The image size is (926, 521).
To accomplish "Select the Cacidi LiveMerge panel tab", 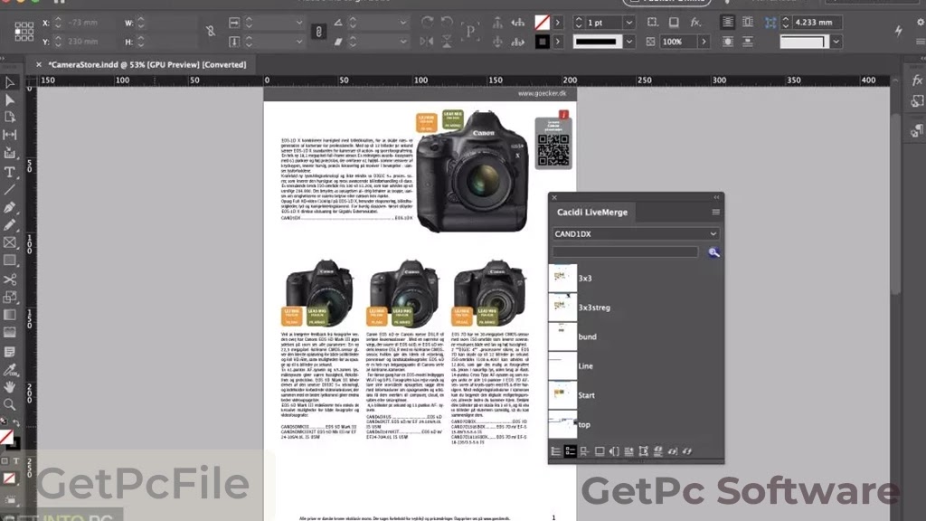I will click(591, 212).
